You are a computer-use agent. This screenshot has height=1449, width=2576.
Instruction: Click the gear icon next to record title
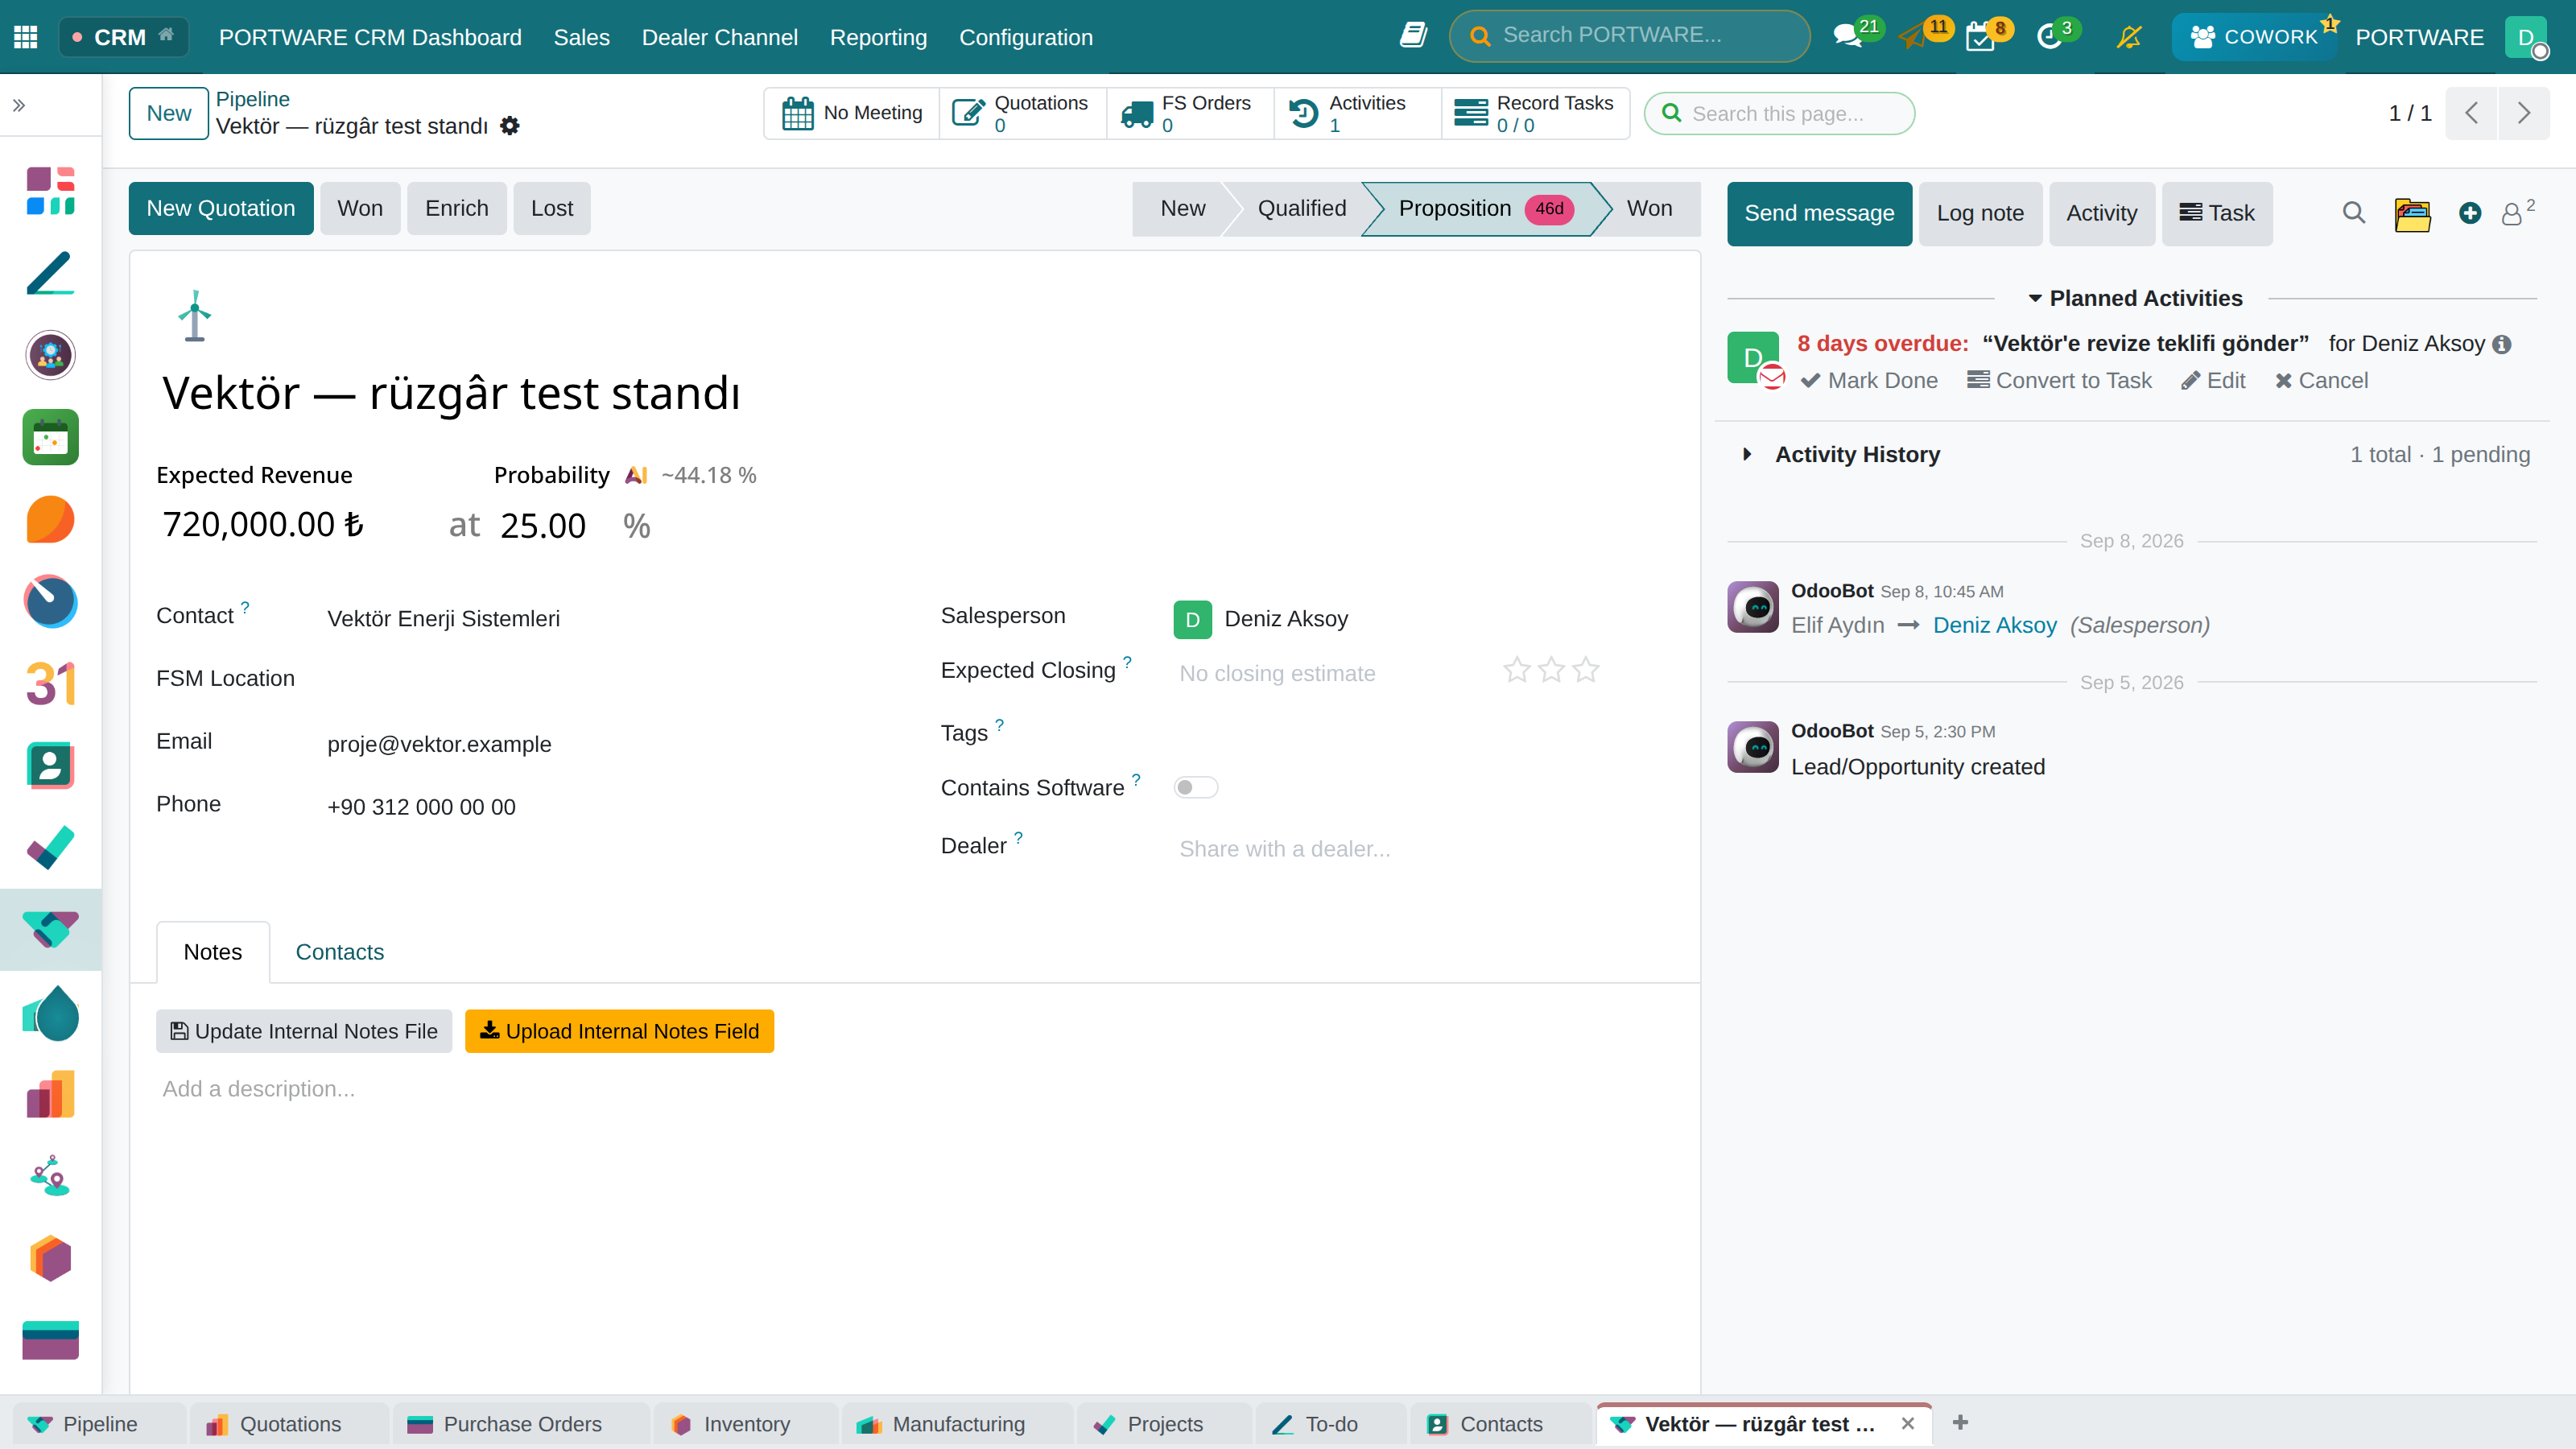pyautogui.click(x=510, y=126)
